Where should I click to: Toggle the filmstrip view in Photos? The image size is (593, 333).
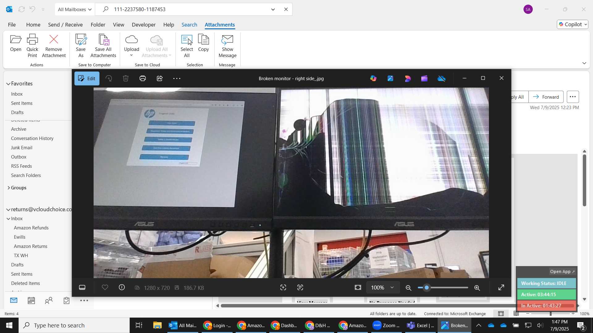coord(82,287)
